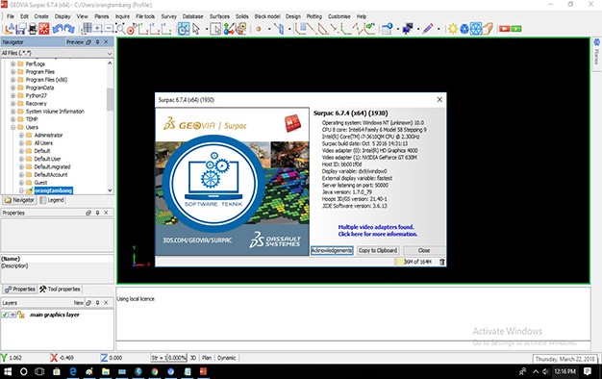The width and height of the screenshot is (602, 379).
Task: Click the clean-up broom icon at toolbar start
Action: pyautogui.click(x=10, y=29)
